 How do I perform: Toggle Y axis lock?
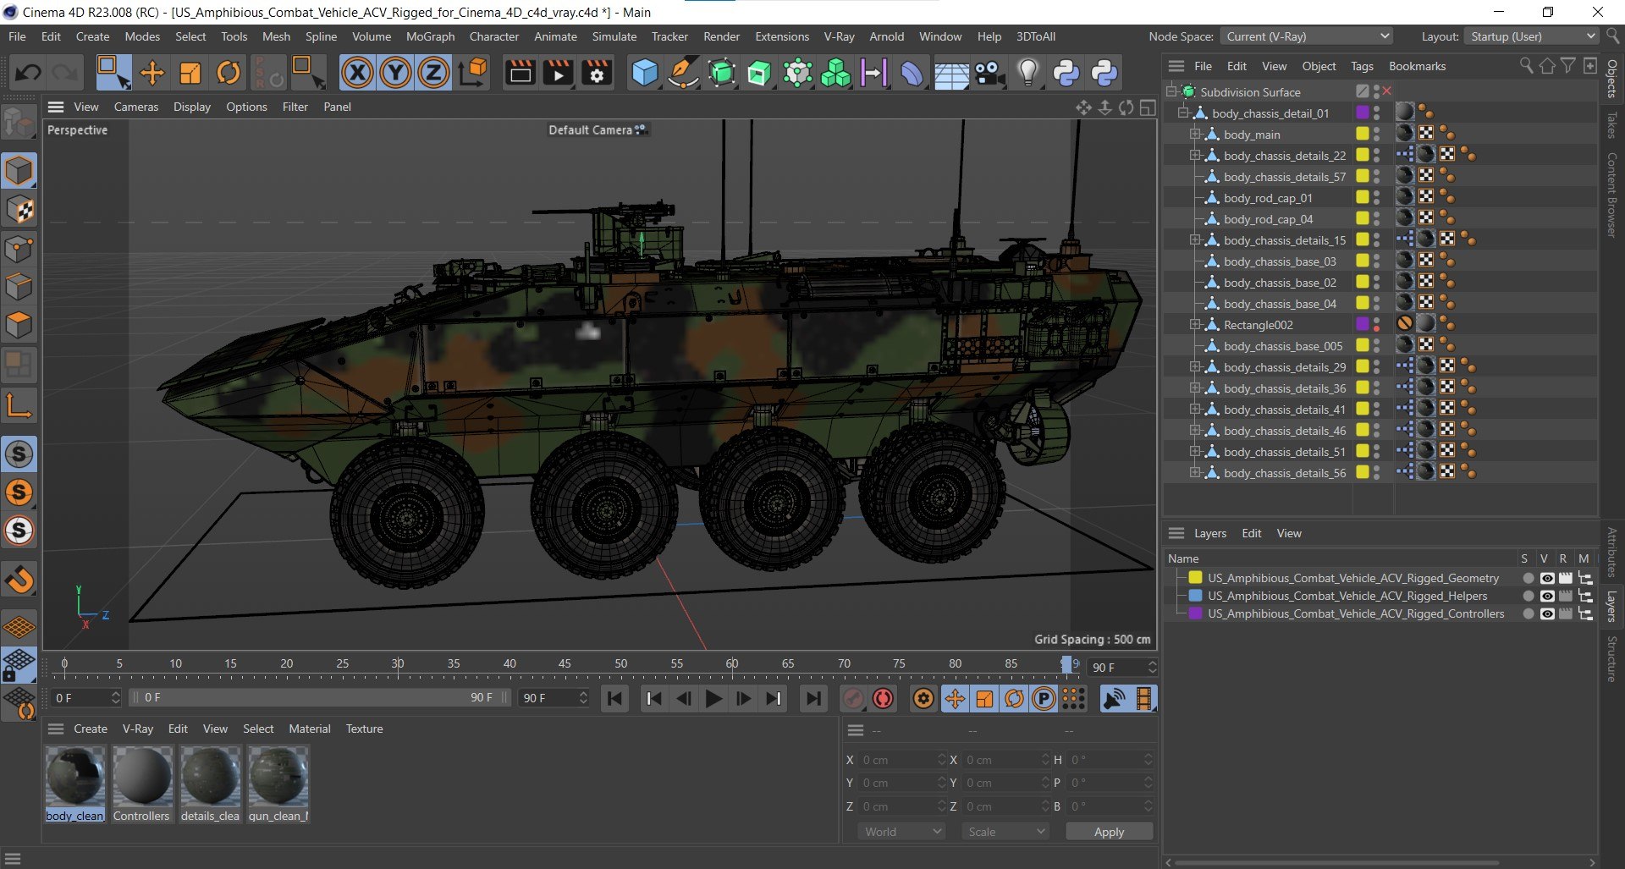click(395, 73)
